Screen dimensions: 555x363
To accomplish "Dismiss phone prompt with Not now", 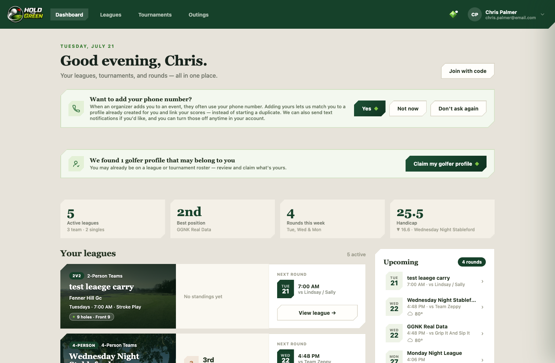I will tap(408, 109).
